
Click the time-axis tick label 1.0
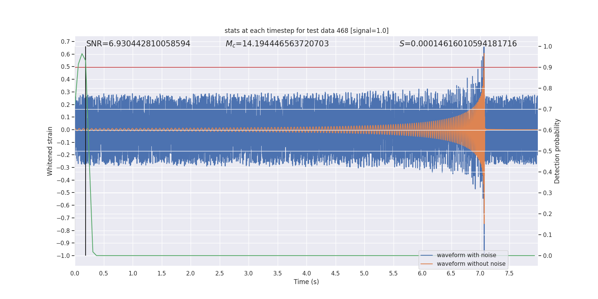pyautogui.click(x=133, y=274)
